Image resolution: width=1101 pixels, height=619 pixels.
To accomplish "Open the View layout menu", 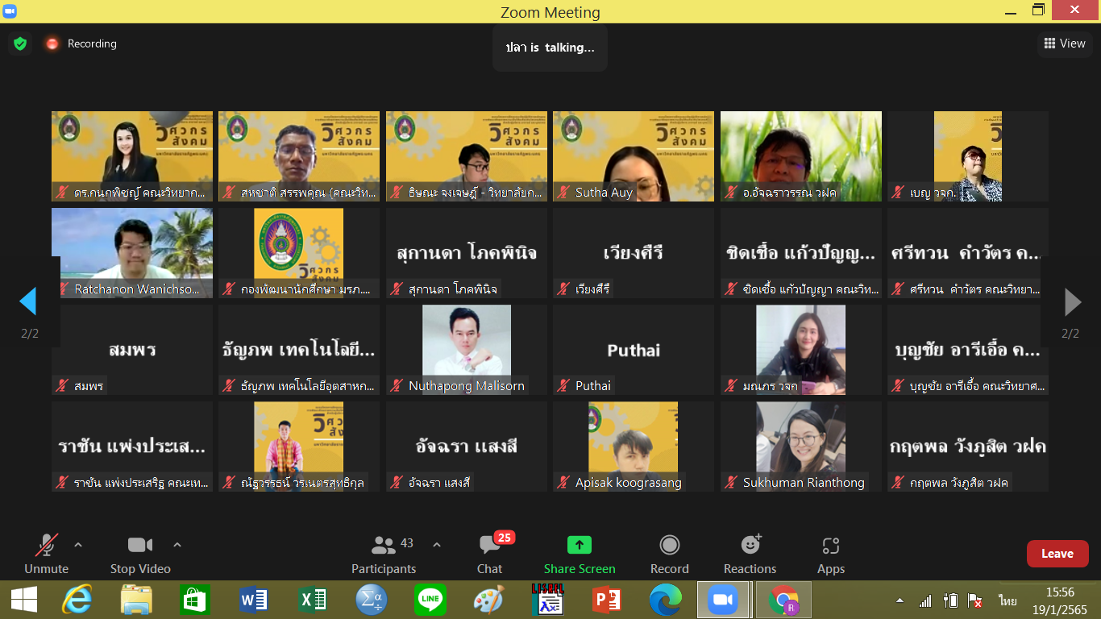I will pos(1065,44).
